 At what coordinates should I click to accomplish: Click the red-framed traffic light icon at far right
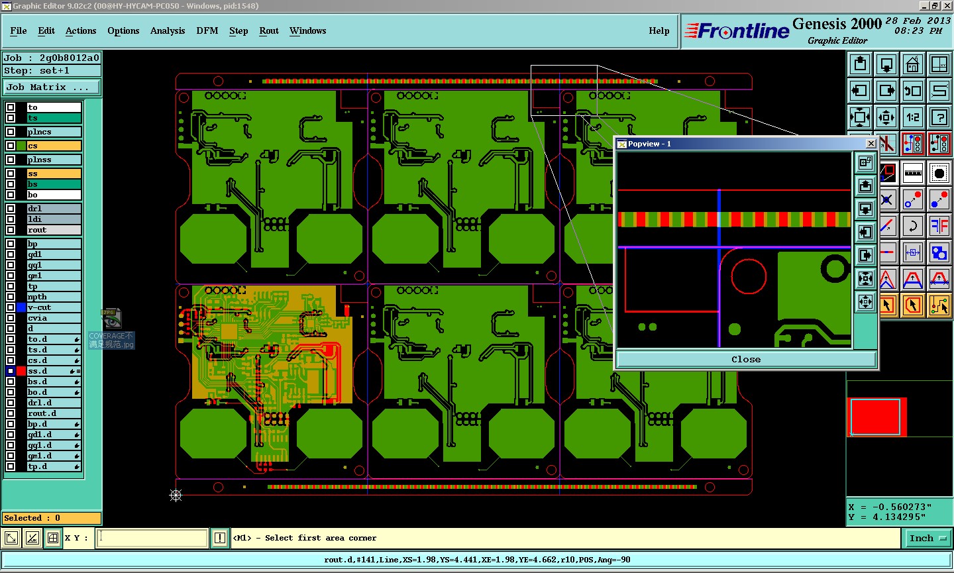939,144
